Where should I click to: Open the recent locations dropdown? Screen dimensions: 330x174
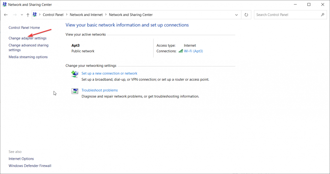pos(22,15)
